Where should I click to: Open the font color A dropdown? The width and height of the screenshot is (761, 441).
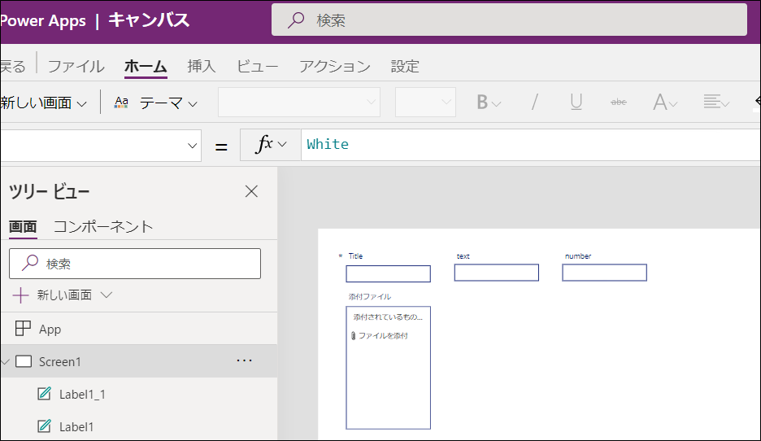pos(665,103)
